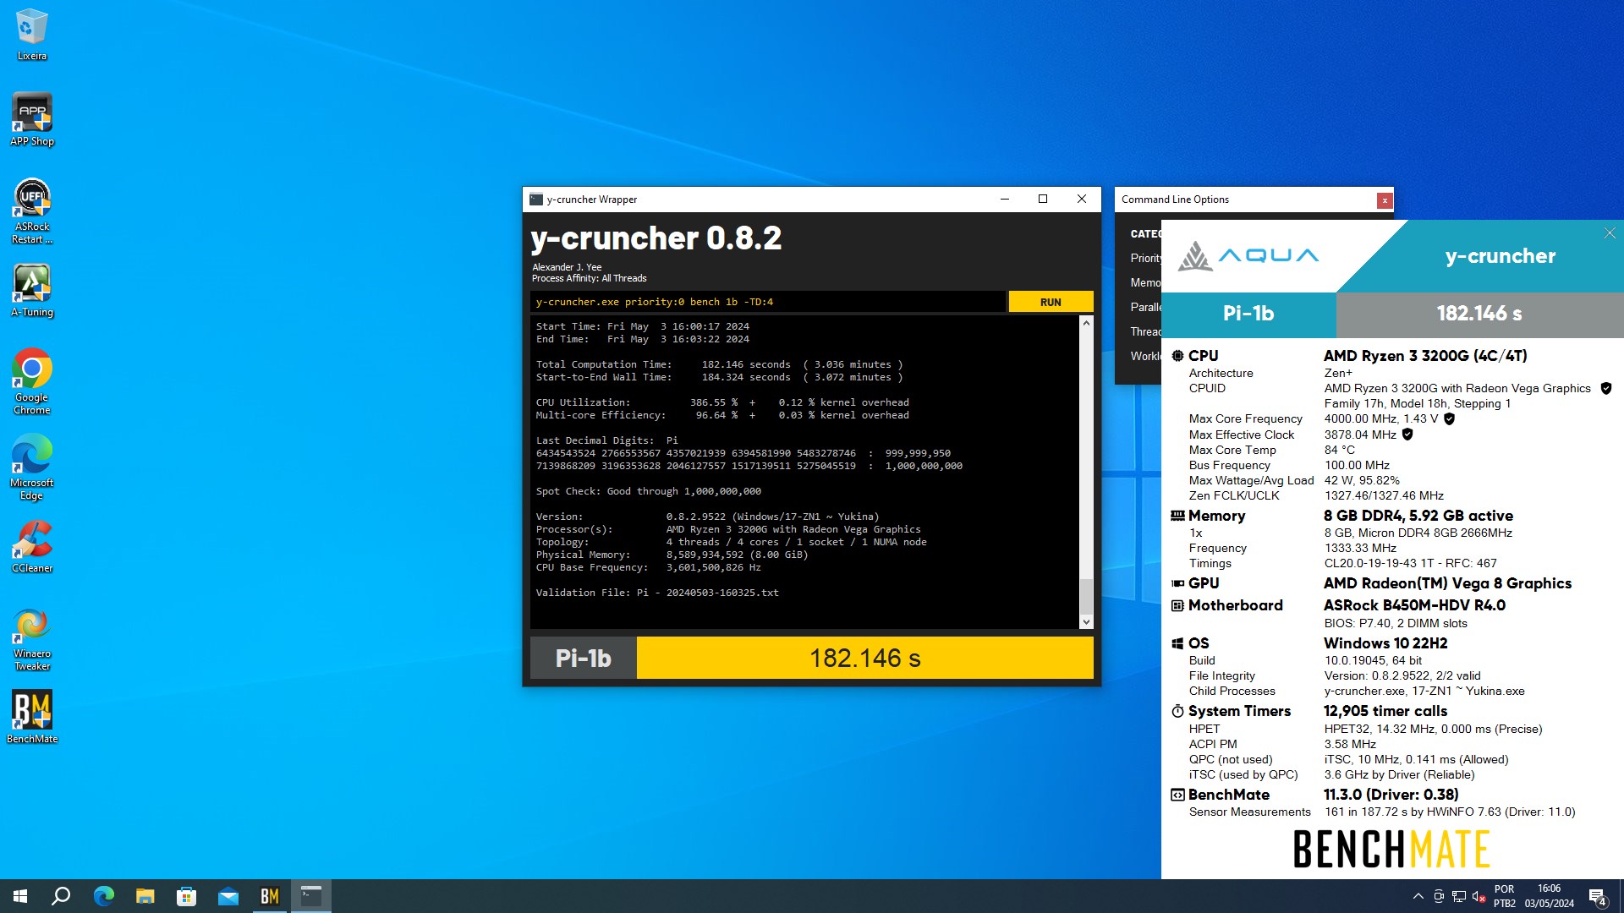Launch Google Chrome from the desktop

(x=31, y=381)
